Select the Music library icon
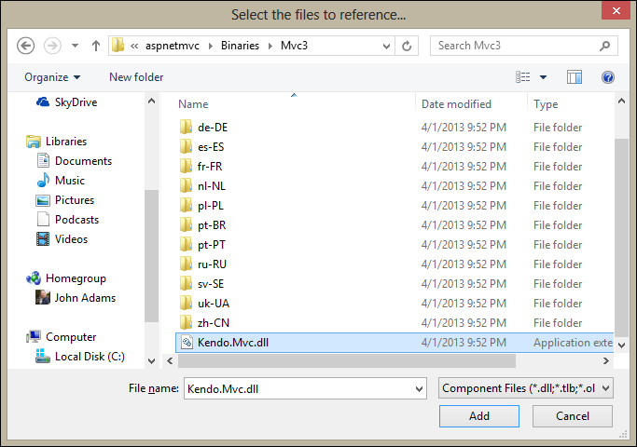Screen dimensions: 637x447 pyautogui.click(x=43, y=181)
